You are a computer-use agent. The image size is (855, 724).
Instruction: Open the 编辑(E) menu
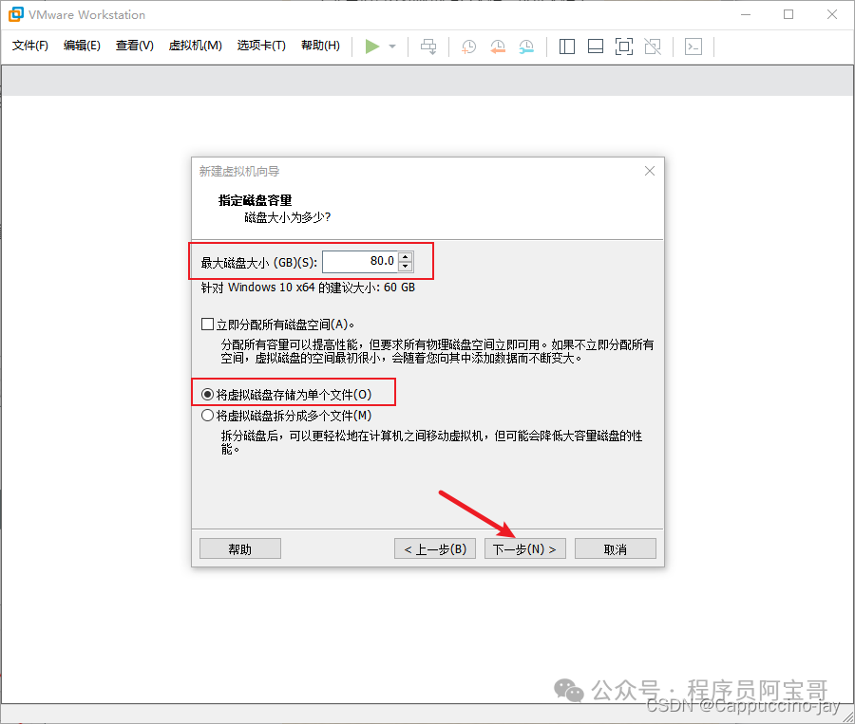click(82, 46)
